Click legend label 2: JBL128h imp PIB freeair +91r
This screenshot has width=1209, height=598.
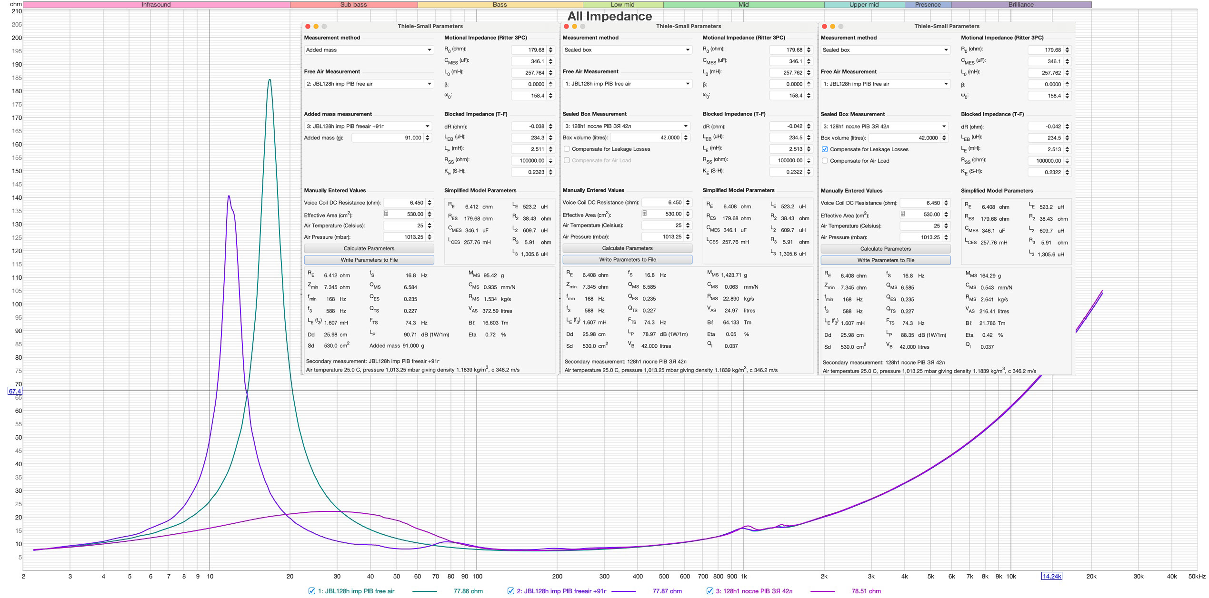(561, 591)
